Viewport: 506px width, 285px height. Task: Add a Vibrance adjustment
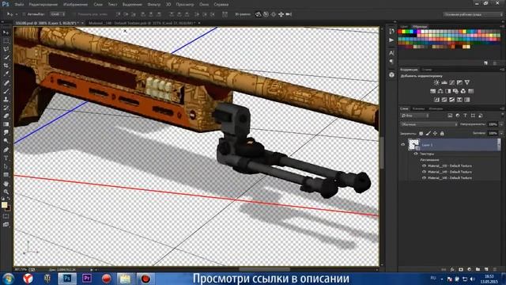coord(467,82)
